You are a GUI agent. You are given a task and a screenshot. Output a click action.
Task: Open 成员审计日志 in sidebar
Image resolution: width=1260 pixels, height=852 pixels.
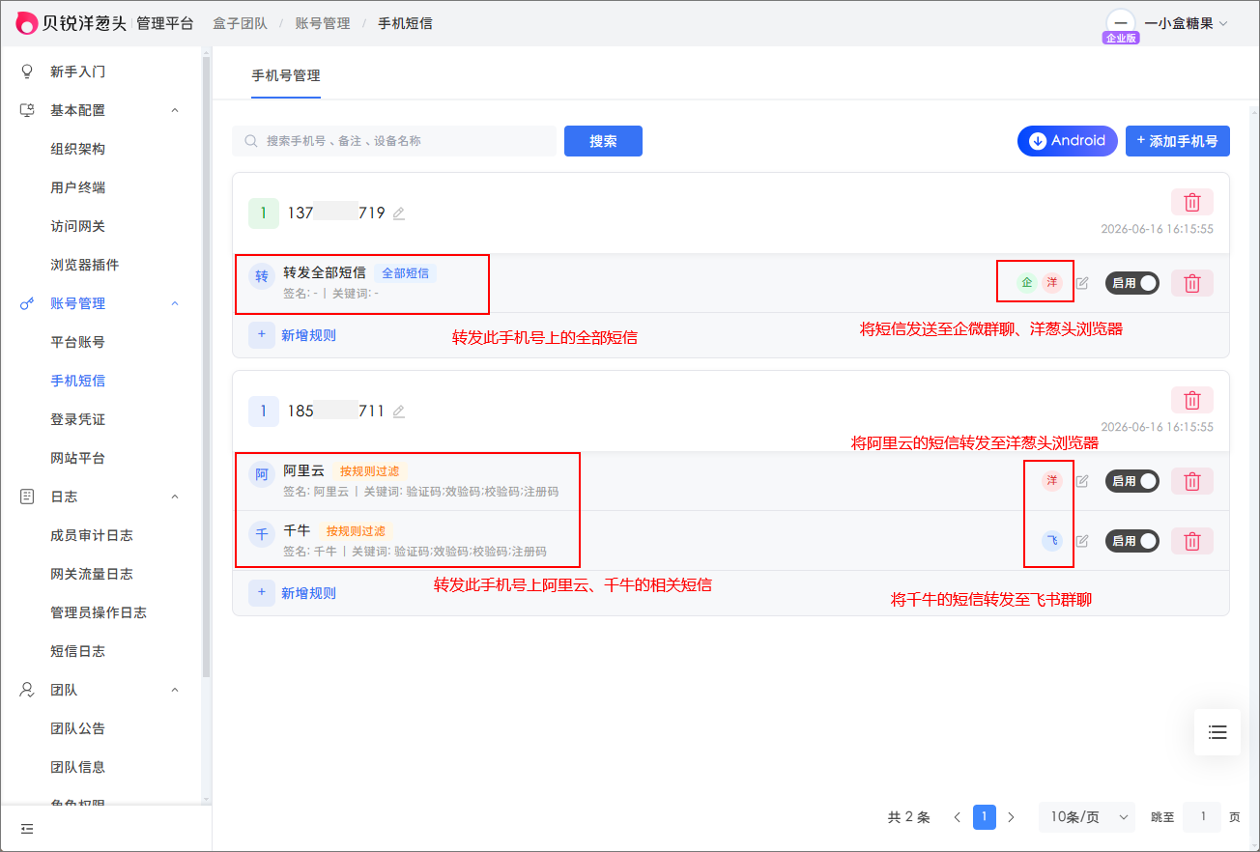(x=92, y=535)
